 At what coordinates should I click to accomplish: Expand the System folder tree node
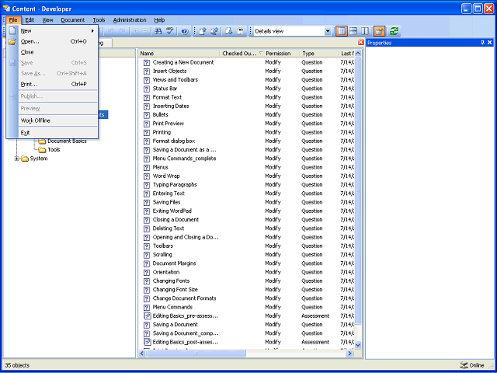click(16, 159)
